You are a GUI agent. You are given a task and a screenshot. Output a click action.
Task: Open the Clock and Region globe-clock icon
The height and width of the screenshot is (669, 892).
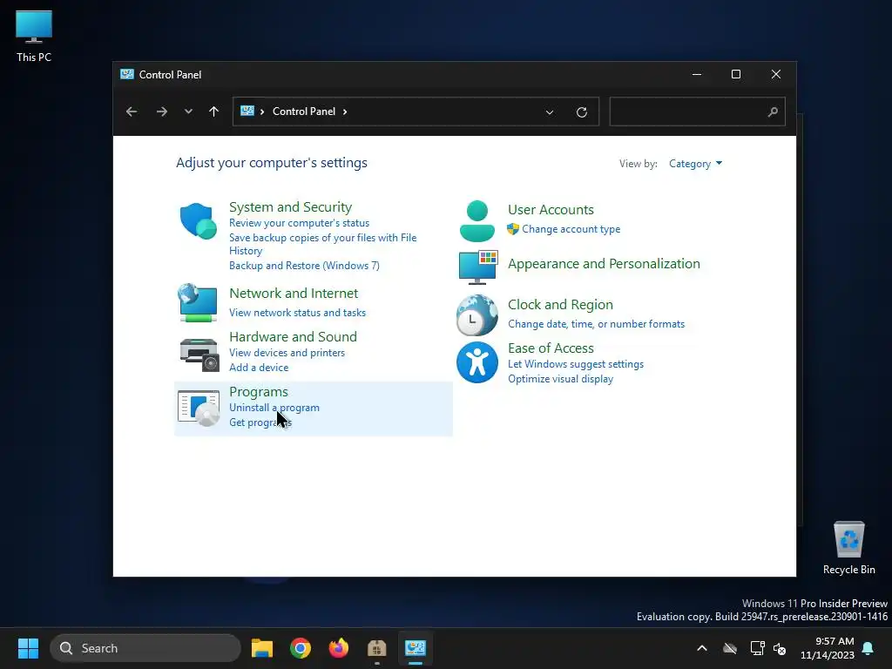click(476, 315)
